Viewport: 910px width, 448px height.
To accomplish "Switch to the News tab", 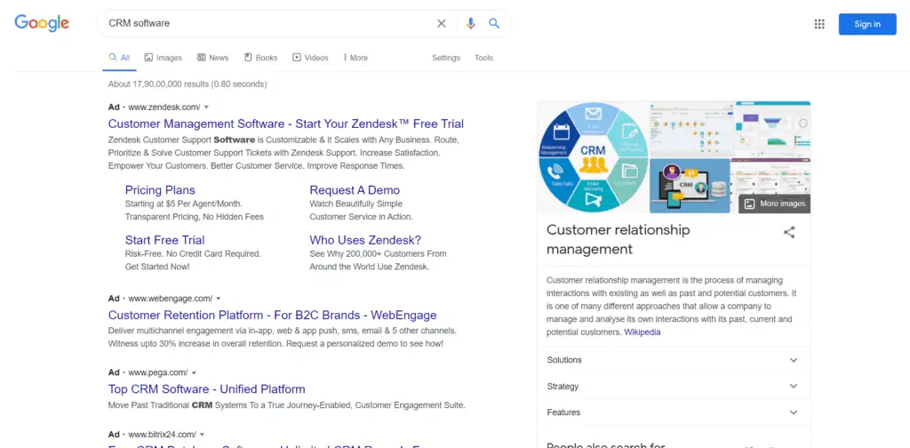I will point(212,58).
